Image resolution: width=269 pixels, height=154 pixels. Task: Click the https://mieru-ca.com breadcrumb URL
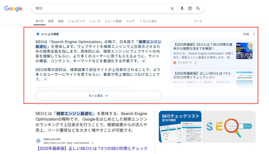click(66, 143)
